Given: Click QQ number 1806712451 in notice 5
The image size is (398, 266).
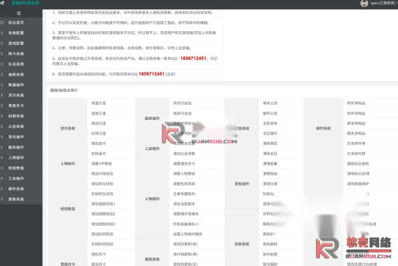Looking at the screenshot, I should click(193, 58).
